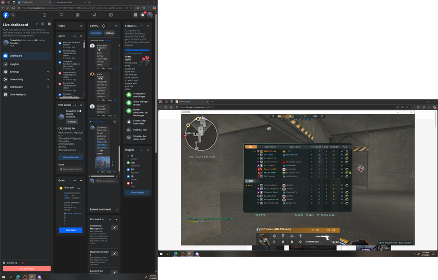
Task: Click the Live dashboard layout icon
Action: [x=43, y=24]
